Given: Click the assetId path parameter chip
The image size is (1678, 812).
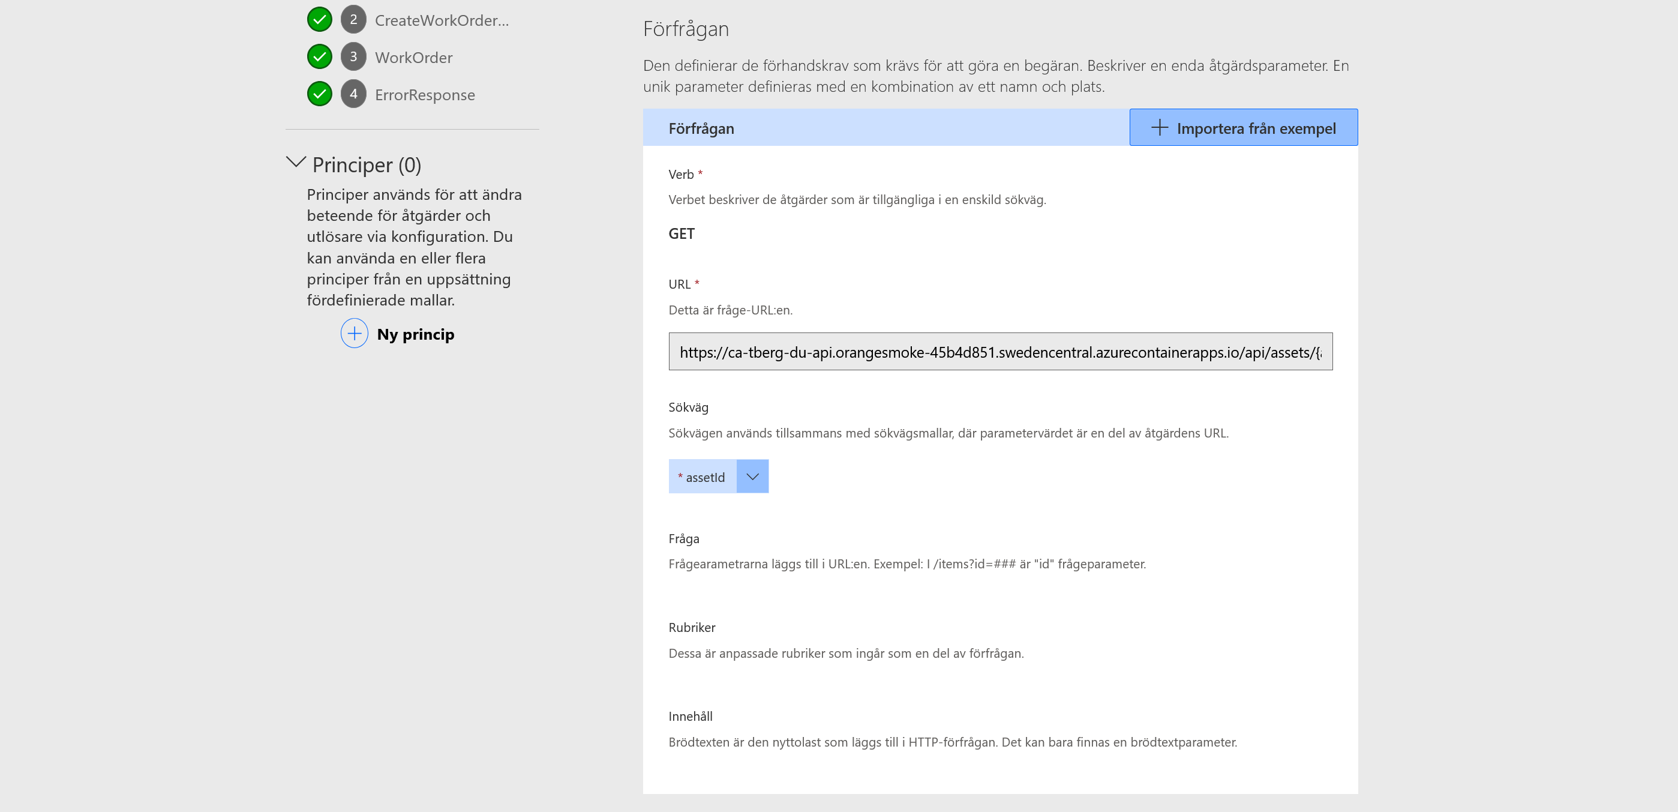Looking at the screenshot, I should pyautogui.click(x=702, y=477).
